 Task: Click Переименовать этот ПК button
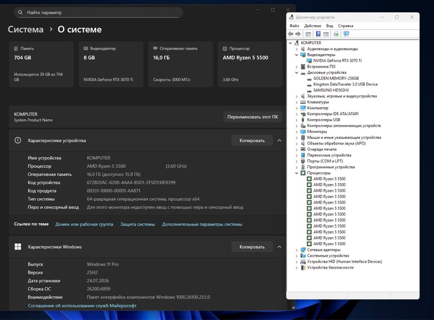pos(252,117)
